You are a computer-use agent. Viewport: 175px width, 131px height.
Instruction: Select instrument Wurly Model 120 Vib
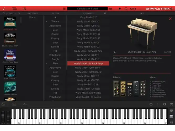[x=88, y=85]
